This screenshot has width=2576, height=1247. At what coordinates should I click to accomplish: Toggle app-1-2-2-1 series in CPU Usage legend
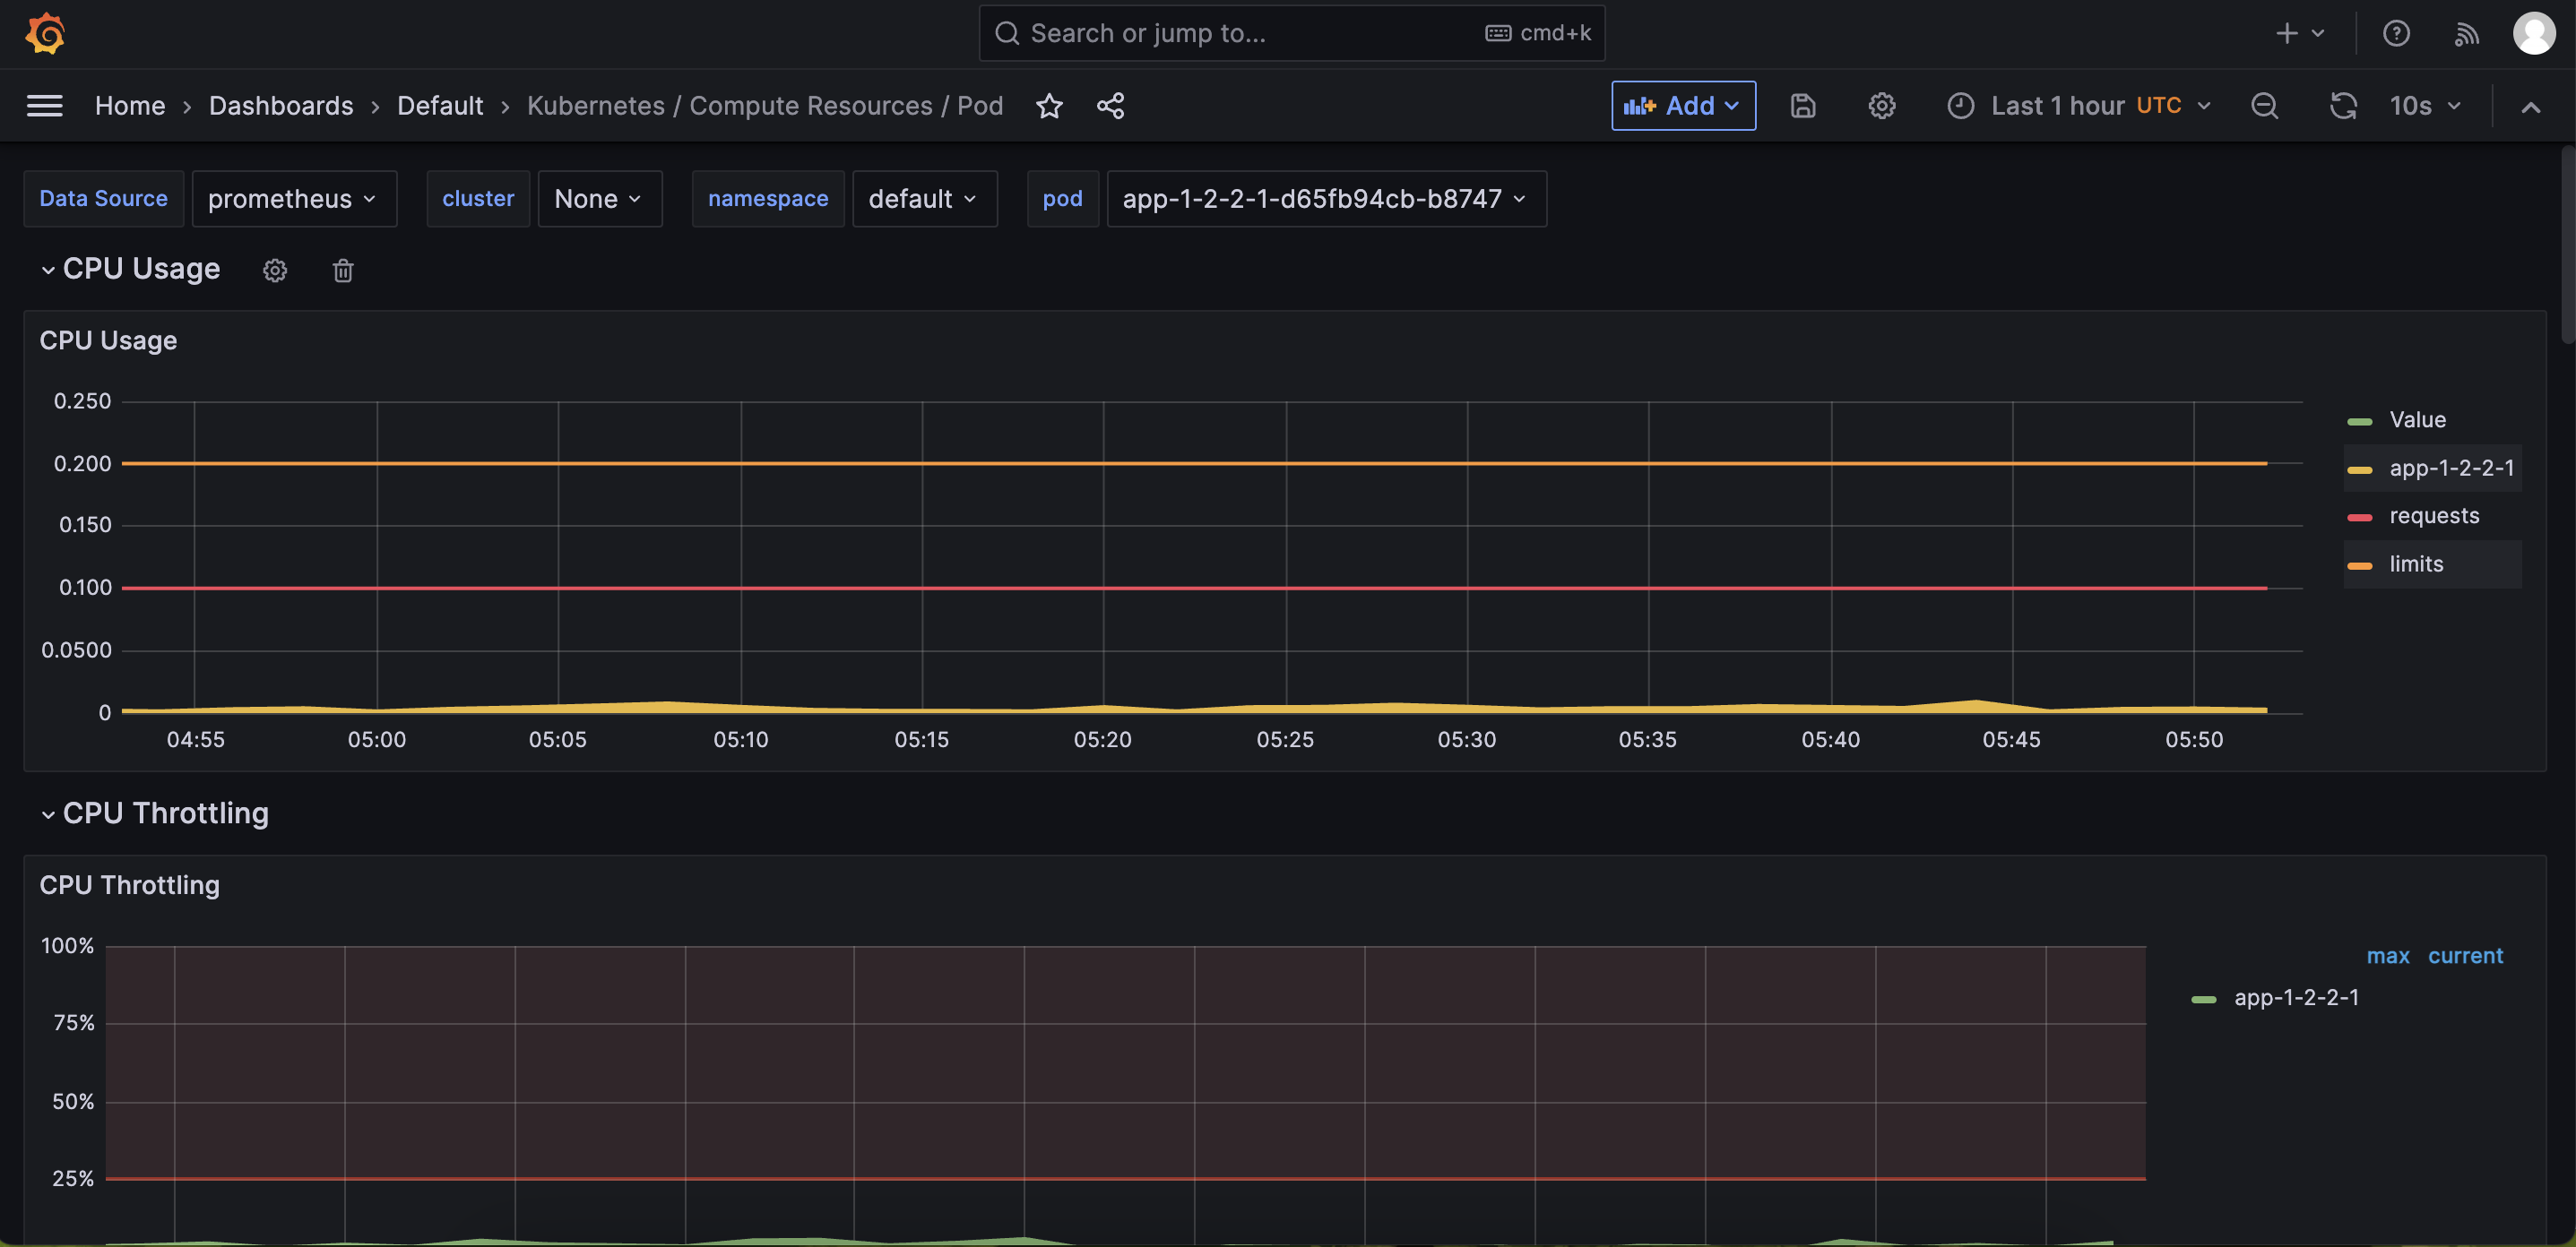coord(2451,468)
